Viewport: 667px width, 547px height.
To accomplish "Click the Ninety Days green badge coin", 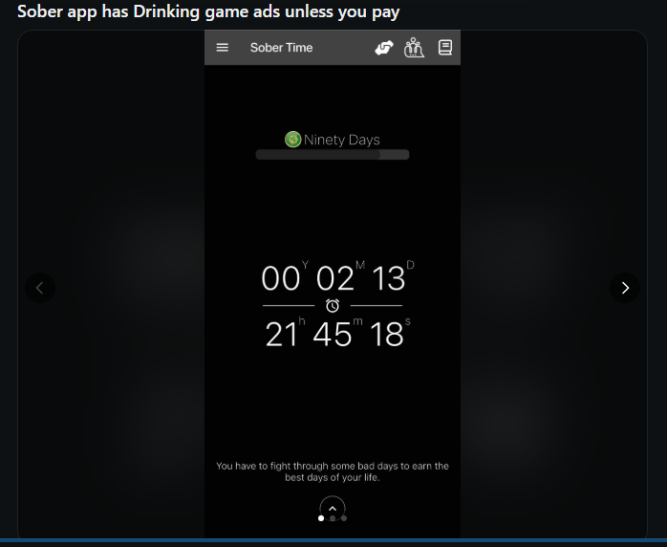I will [292, 140].
